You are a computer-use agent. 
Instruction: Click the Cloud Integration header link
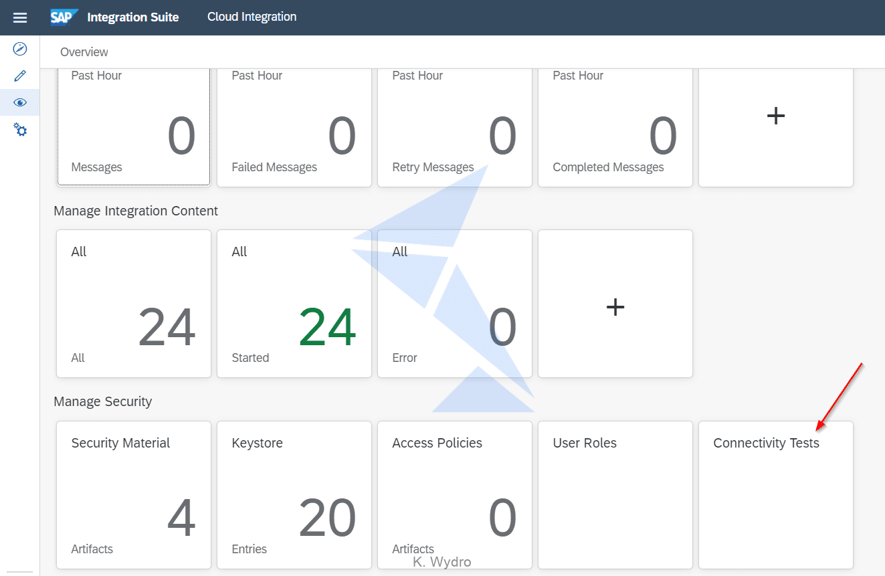(x=252, y=17)
